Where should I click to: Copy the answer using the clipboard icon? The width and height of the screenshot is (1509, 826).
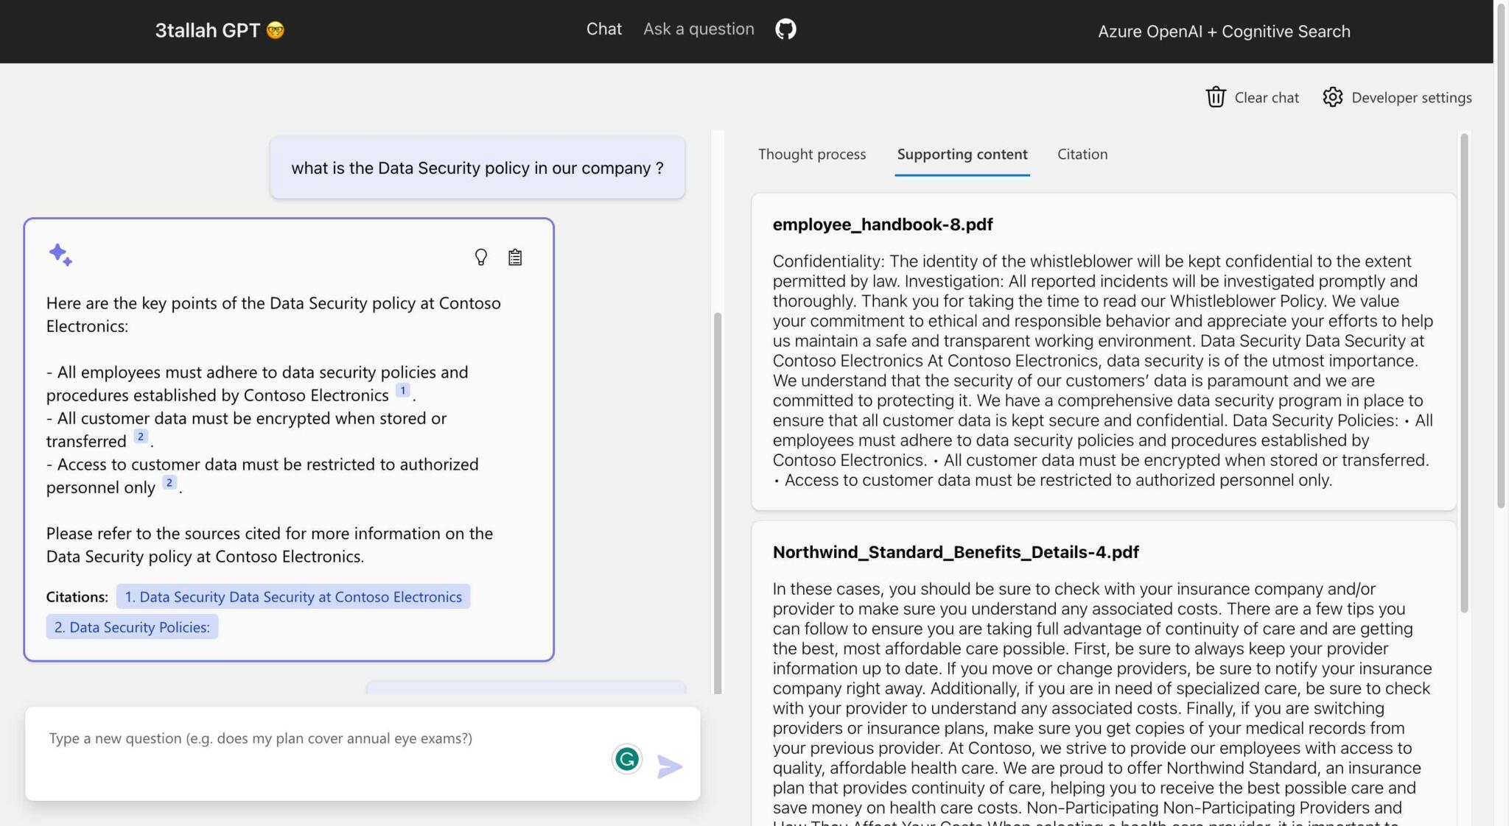[x=514, y=257]
